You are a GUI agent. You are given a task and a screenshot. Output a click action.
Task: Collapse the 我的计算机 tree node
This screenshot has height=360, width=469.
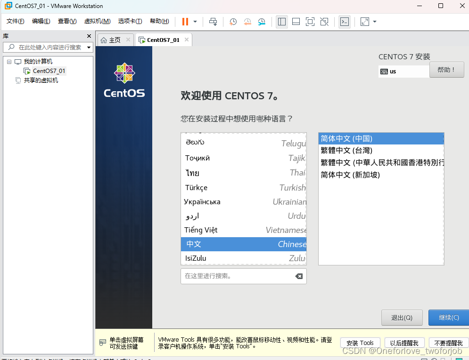click(x=9, y=62)
